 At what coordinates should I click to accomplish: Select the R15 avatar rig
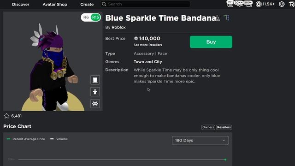95,18
